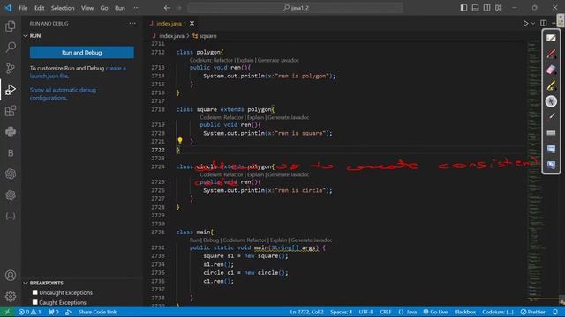Image resolution: width=565 pixels, height=317 pixels.
Task: Open the View menu
Action: coord(87,8)
